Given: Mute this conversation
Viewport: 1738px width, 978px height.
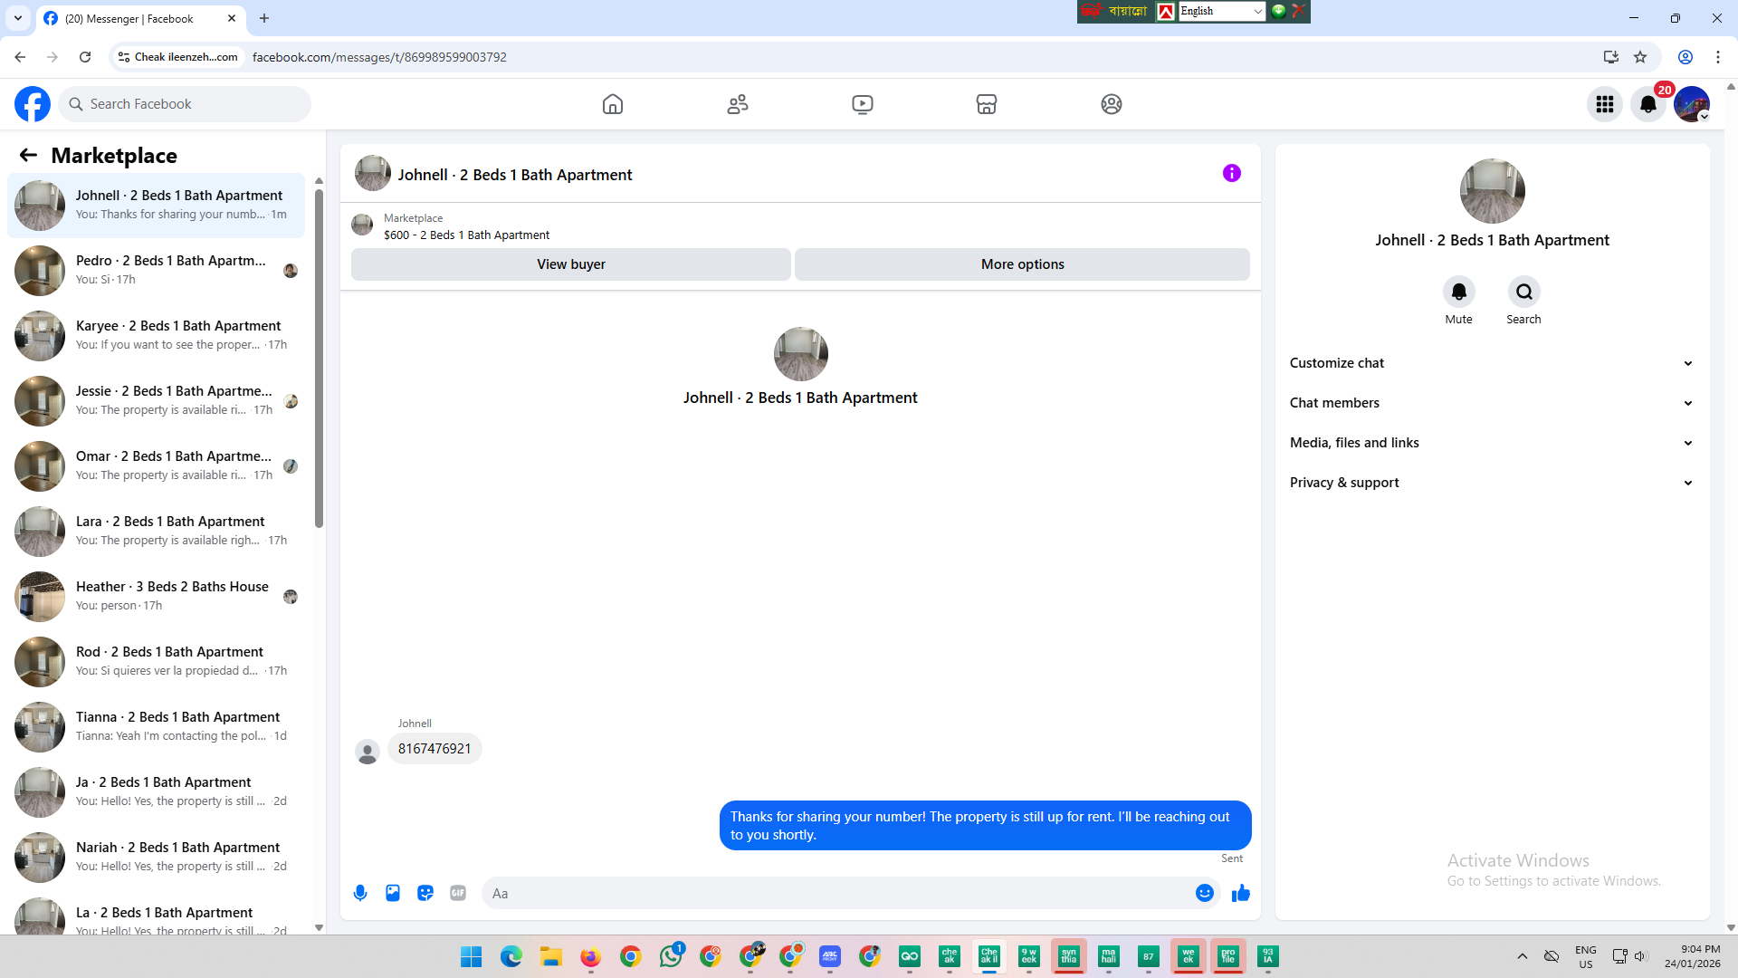Looking at the screenshot, I should 1458,292.
